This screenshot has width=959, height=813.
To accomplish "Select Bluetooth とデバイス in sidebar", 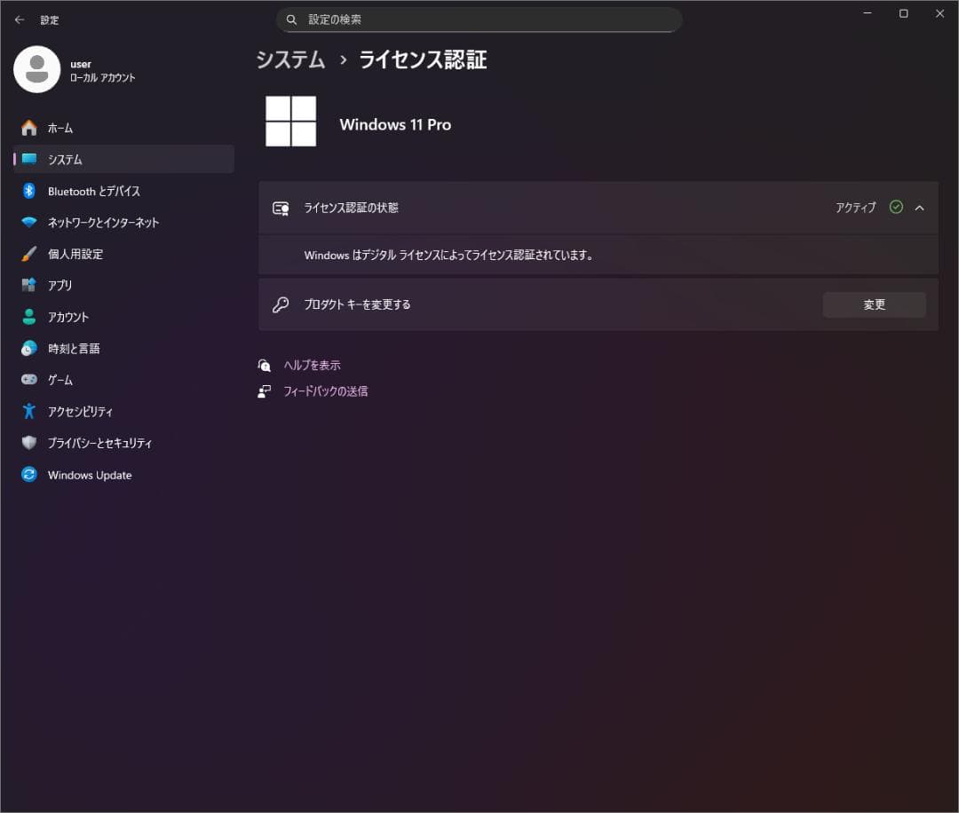I will (92, 191).
